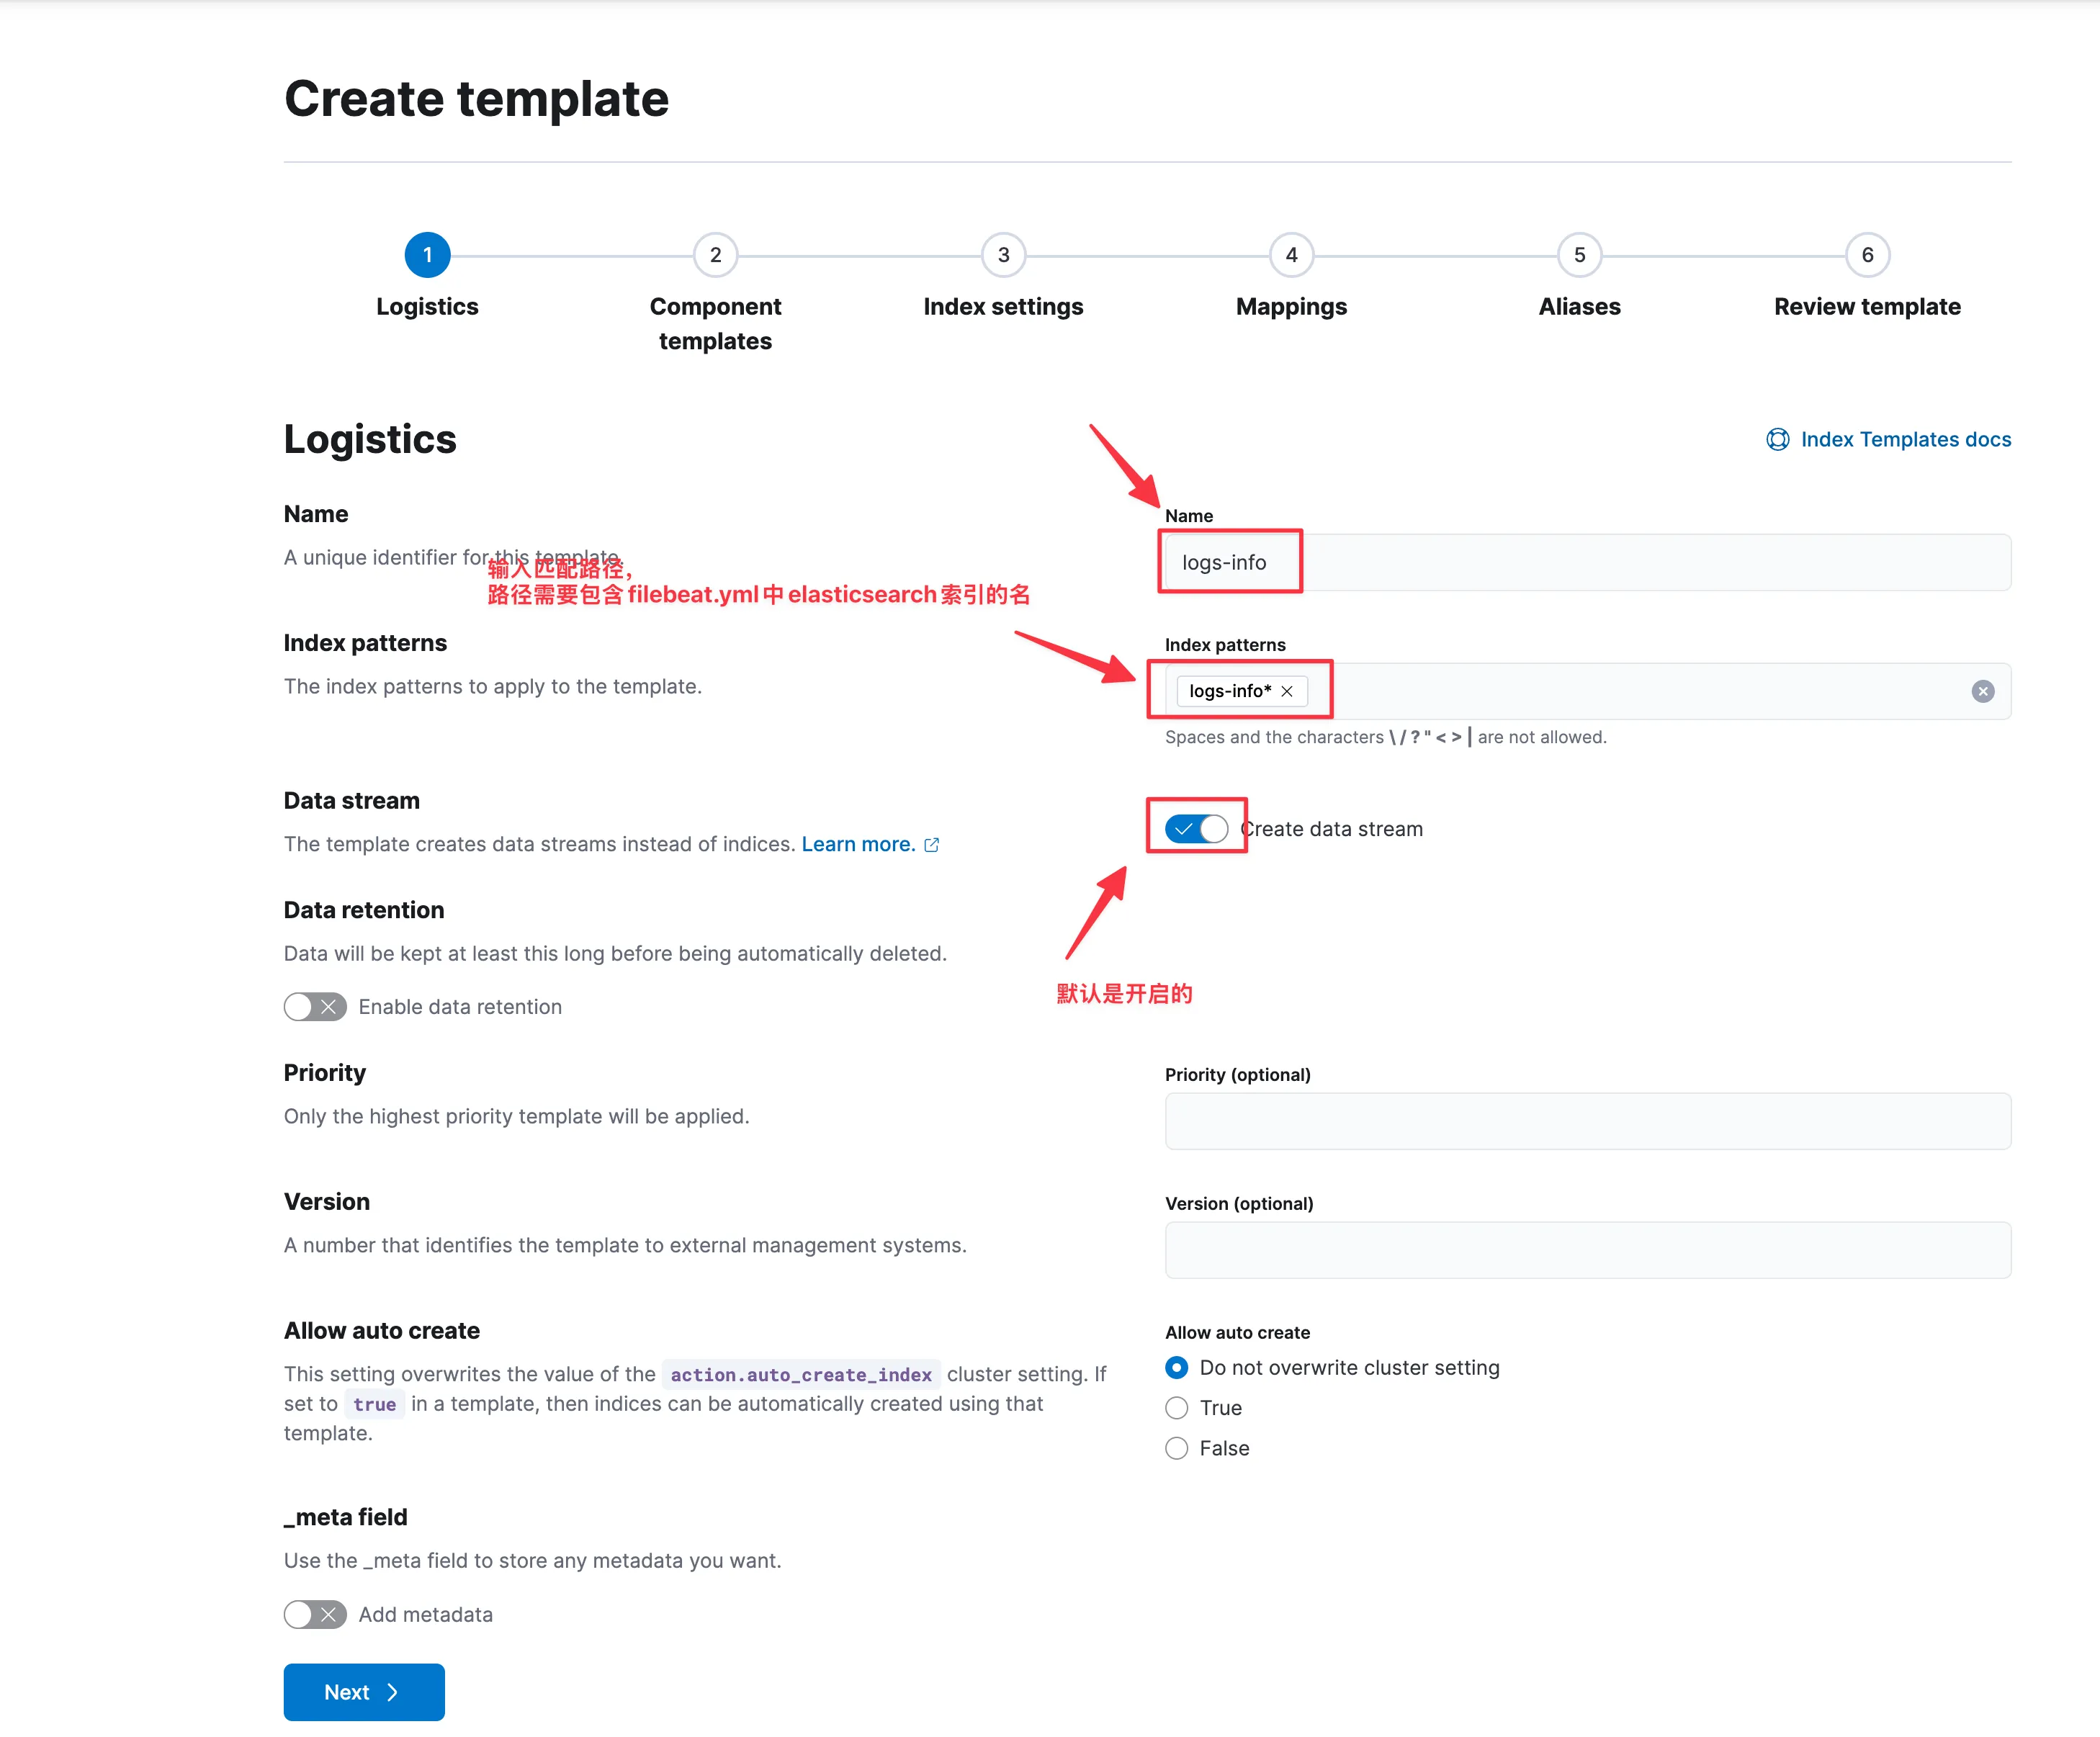2100x1737 pixels.
Task: Open step 5 Aliases circle
Action: coord(1579,255)
